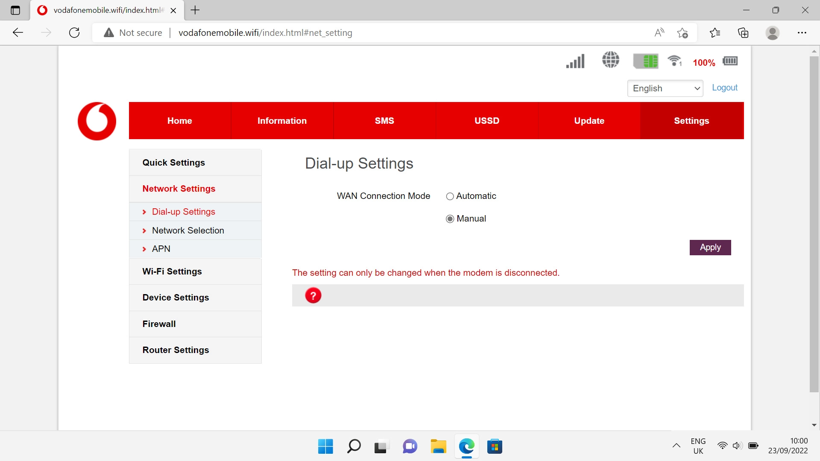The height and width of the screenshot is (461, 820).
Task: Switch to the Information tab
Action: pyautogui.click(x=282, y=121)
